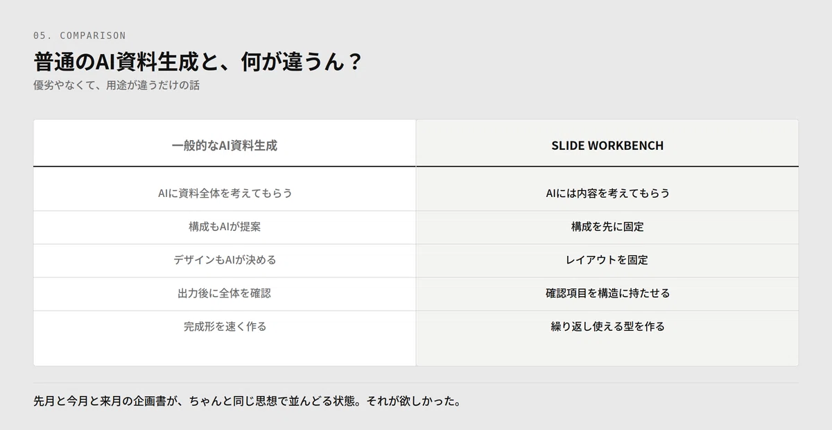Viewport: 832px width, 430px height.
Task: Click the subtitle 優劣やなくて、用途が違うだけの話
Action: [x=116, y=86]
